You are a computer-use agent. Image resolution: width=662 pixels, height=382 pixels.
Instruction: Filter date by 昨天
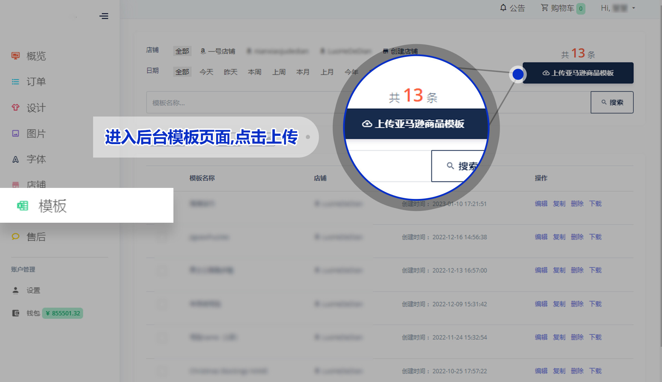pos(230,72)
